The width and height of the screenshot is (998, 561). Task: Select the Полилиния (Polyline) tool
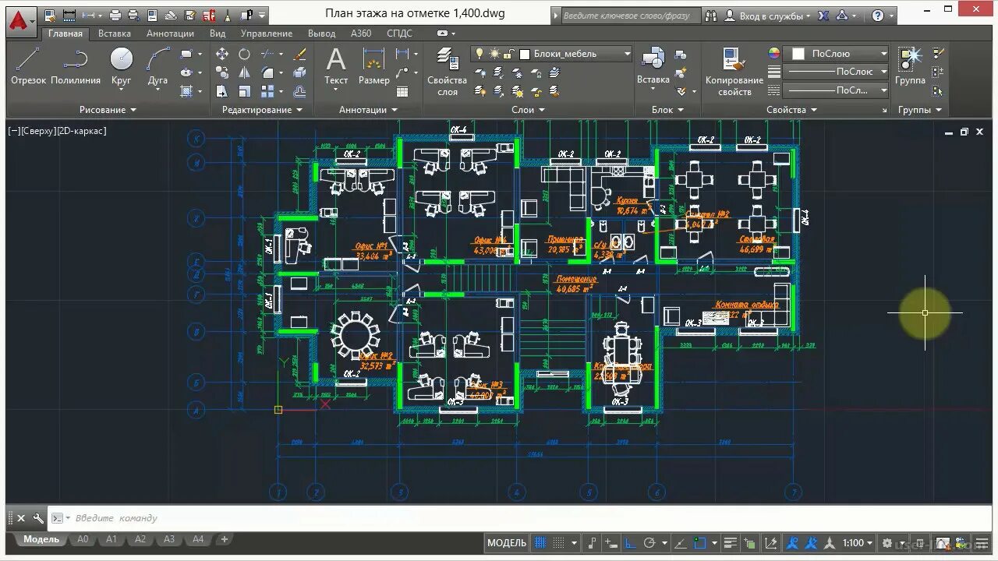click(x=76, y=66)
